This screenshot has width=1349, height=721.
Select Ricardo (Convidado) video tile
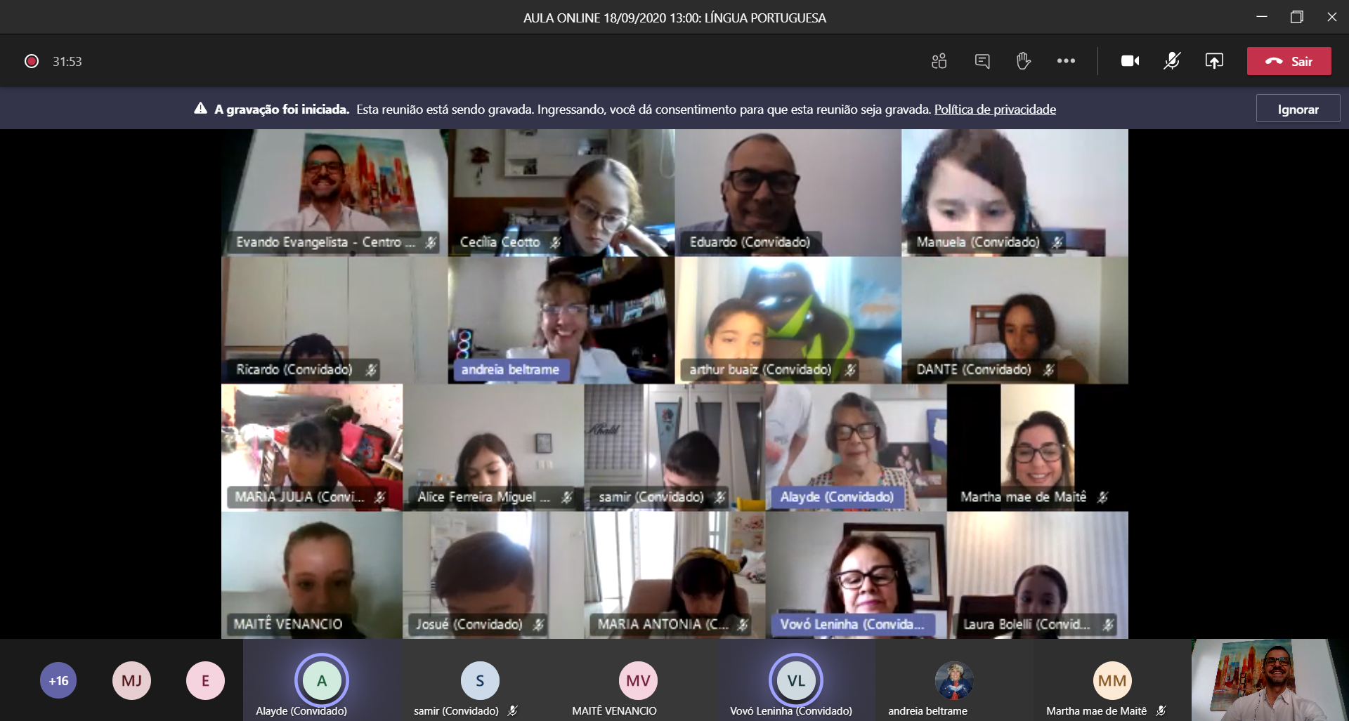pyautogui.click(x=334, y=320)
